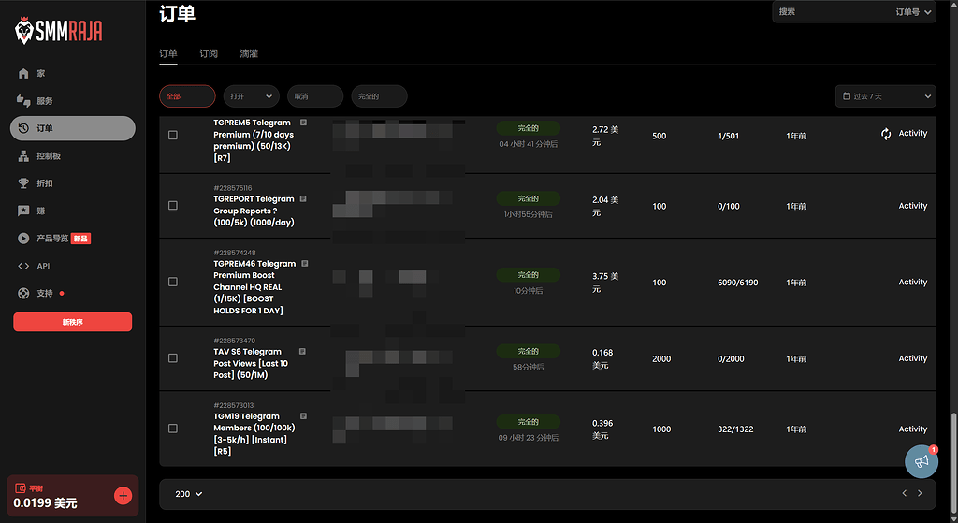Tick the checkbox for order #228573470
The image size is (958, 523).
tap(173, 358)
